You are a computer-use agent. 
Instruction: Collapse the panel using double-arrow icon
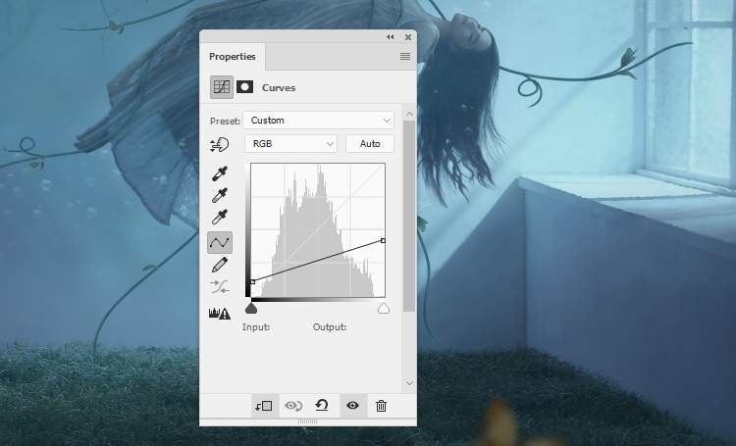391,37
